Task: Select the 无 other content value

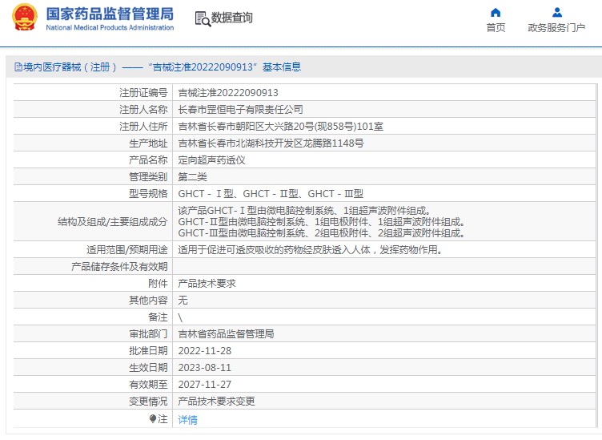Action: (x=183, y=300)
